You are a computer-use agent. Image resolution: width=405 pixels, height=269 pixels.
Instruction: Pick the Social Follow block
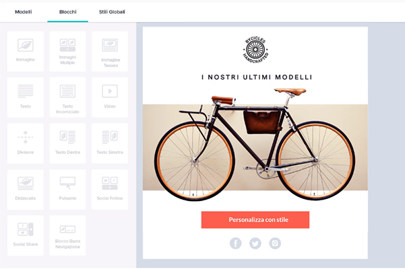[x=110, y=190]
